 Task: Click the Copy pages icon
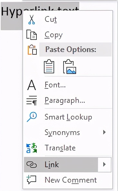(32, 35)
